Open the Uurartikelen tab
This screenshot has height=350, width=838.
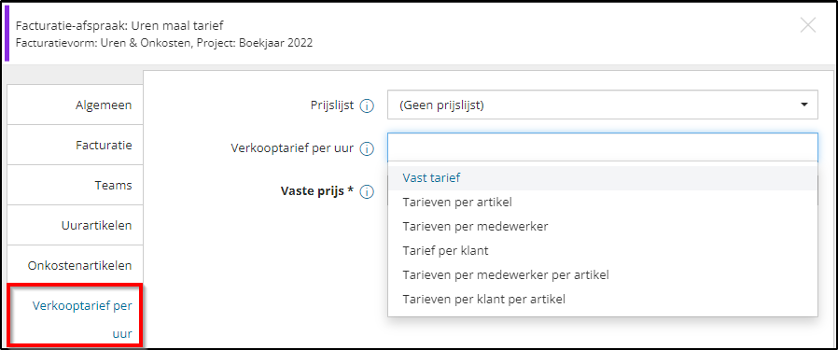point(75,225)
